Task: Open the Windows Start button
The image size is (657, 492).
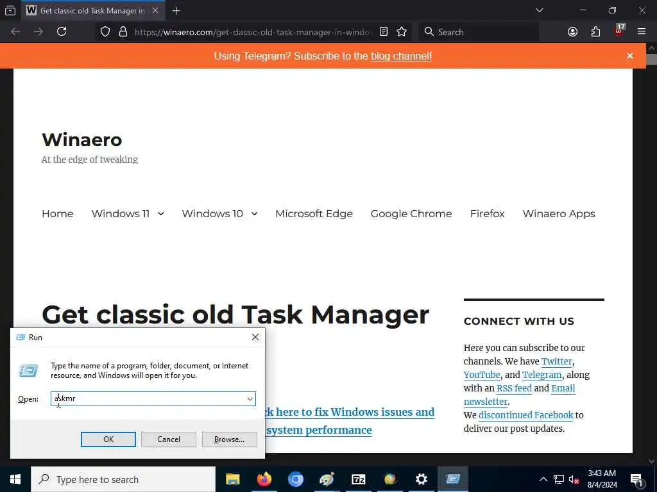Action: tap(15, 479)
